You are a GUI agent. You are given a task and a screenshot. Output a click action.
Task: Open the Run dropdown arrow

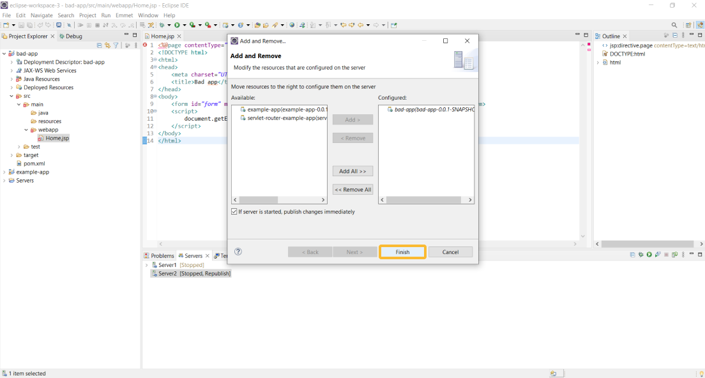[x=185, y=25]
